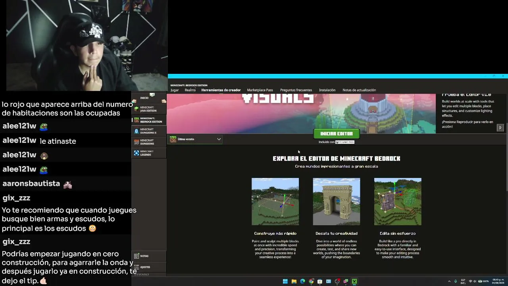
Task: Open Minecraft: Java Edition in the sidebar
Action: click(149, 109)
